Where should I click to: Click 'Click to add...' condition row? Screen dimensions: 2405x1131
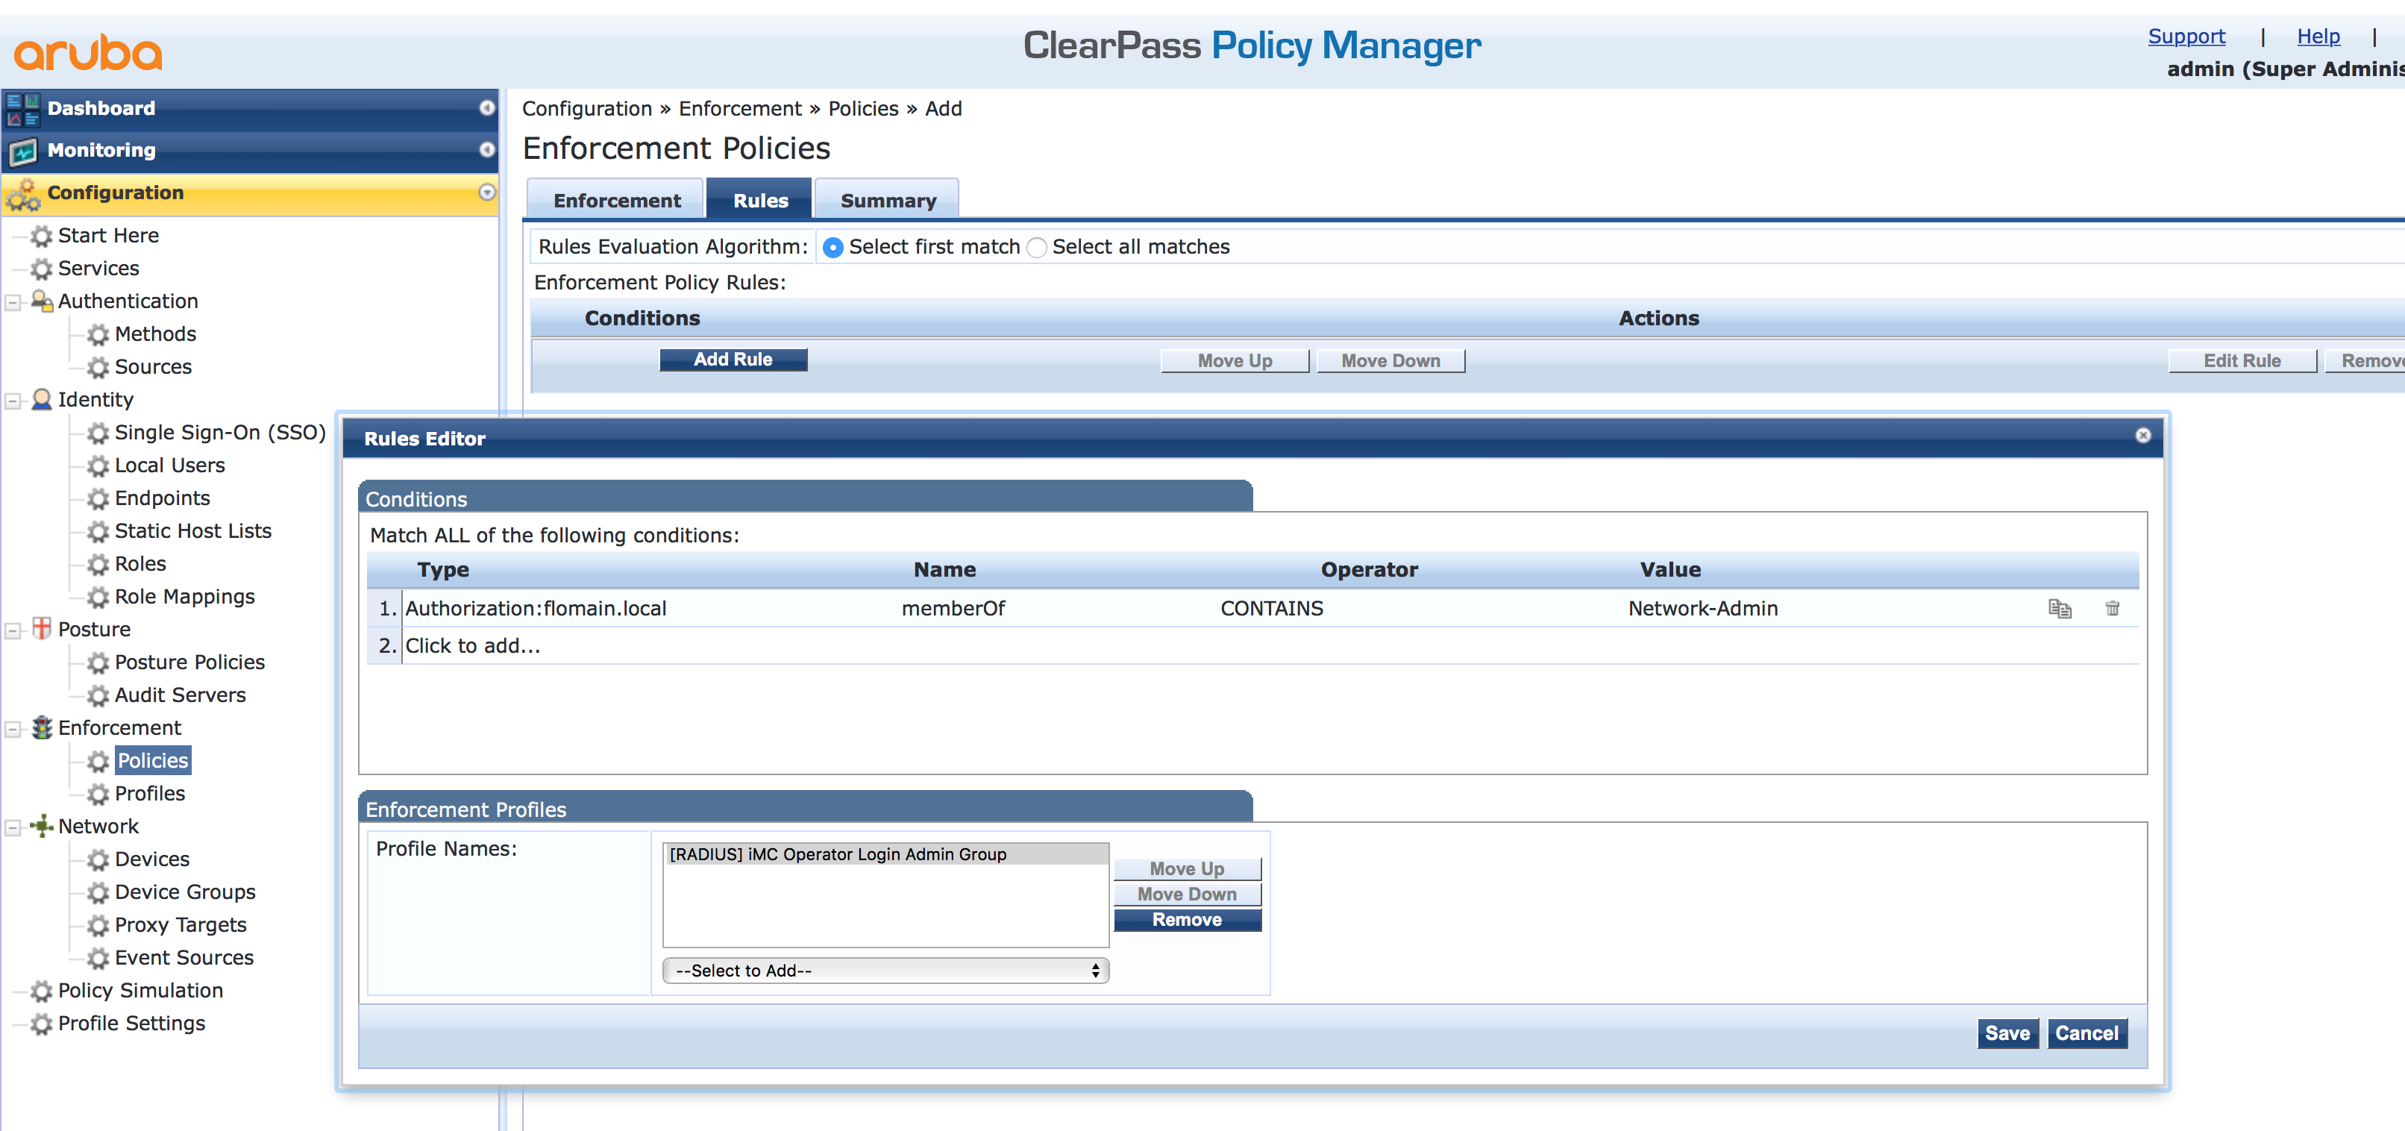coord(472,645)
